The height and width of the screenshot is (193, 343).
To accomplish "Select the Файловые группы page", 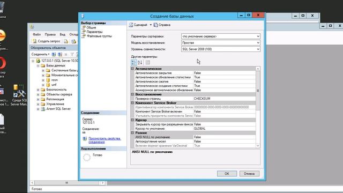I will click(x=99, y=36).
